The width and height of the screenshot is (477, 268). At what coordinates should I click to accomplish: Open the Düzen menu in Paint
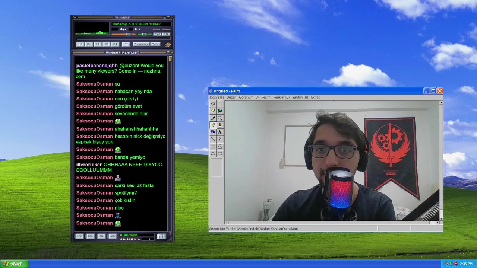pos(231,97)
